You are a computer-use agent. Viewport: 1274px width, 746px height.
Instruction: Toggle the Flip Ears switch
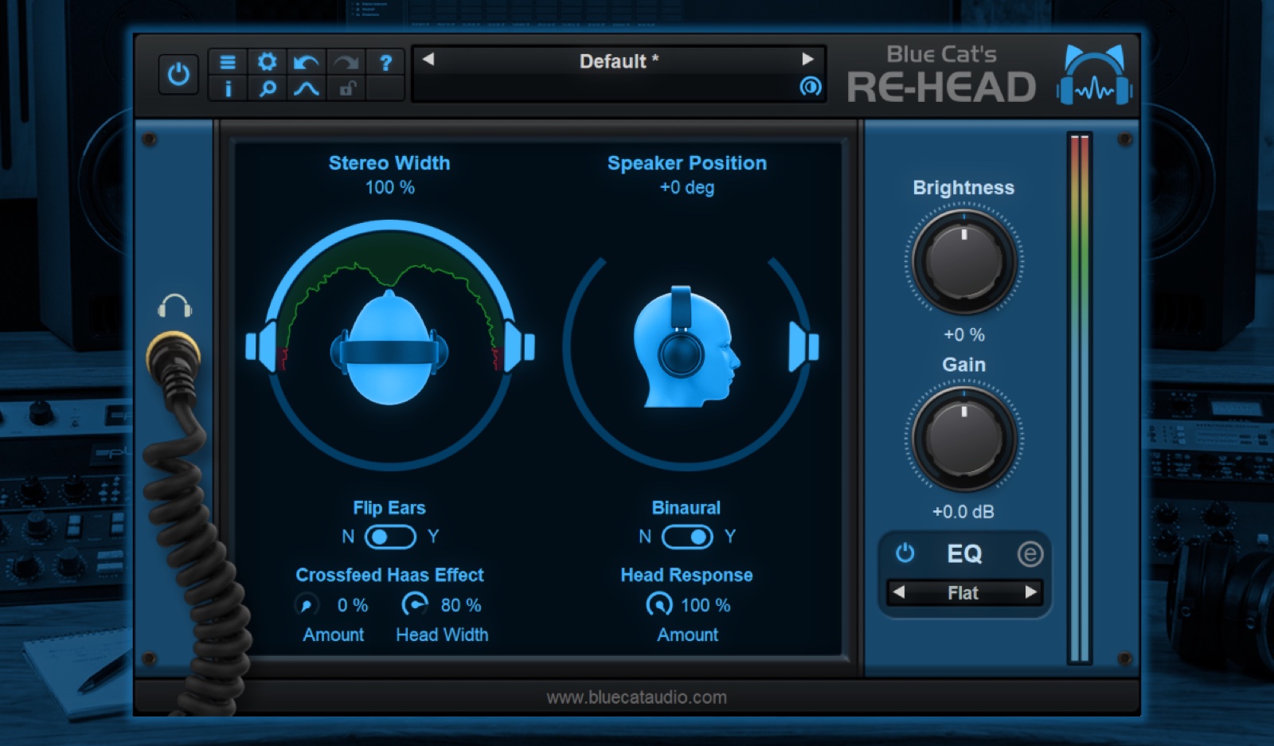coord(390,537)
